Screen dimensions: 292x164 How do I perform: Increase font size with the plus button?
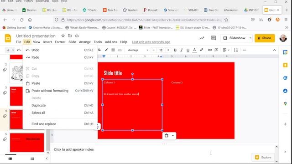pyautogui.click(x=168, y=50)
